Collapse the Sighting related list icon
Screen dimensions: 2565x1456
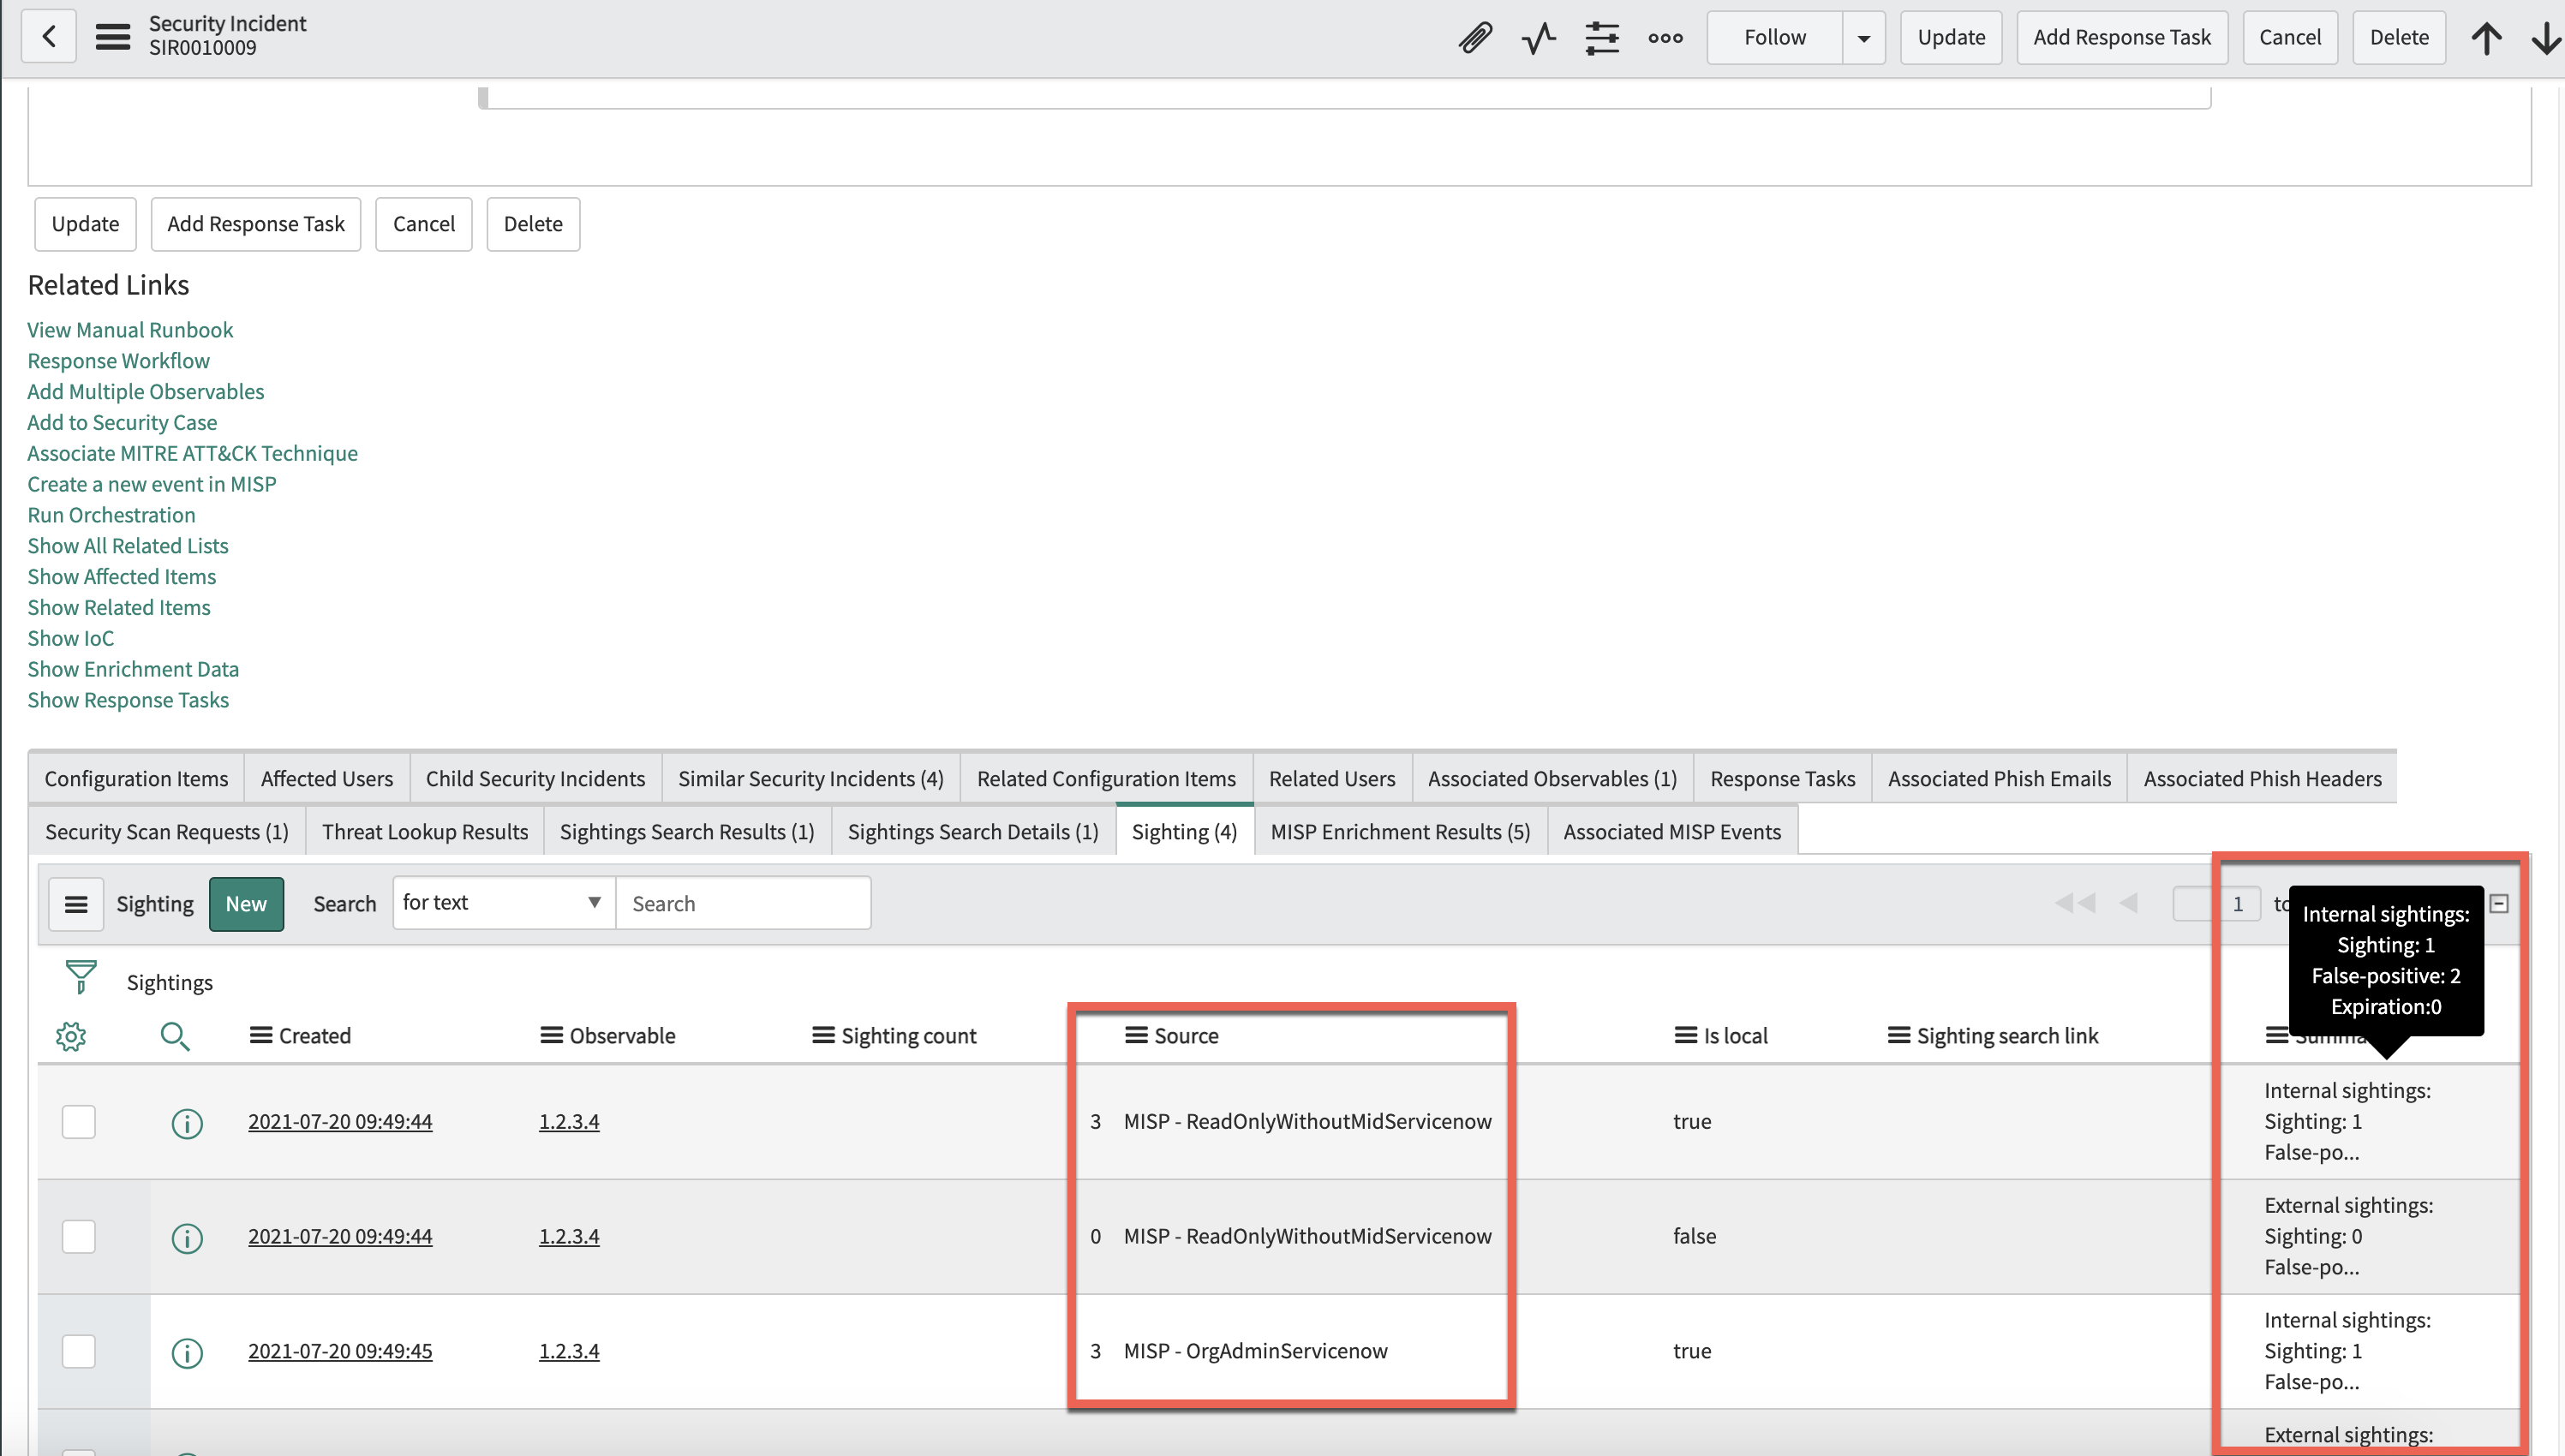(x=2499, y=904)
